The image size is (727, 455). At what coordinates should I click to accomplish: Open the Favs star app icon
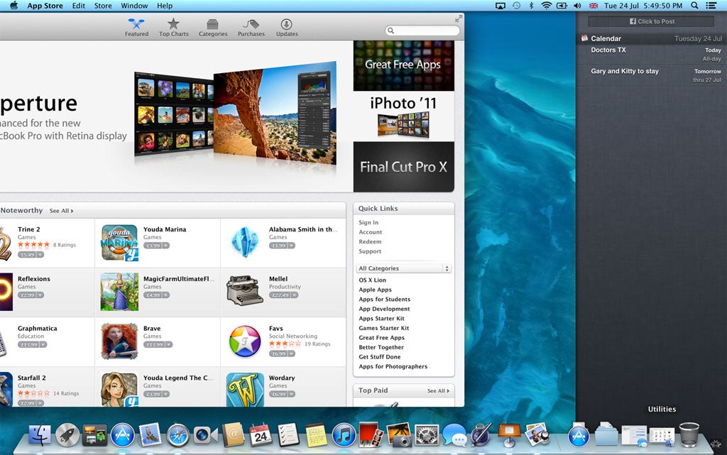pyautogui.click(x=245, y=341)
